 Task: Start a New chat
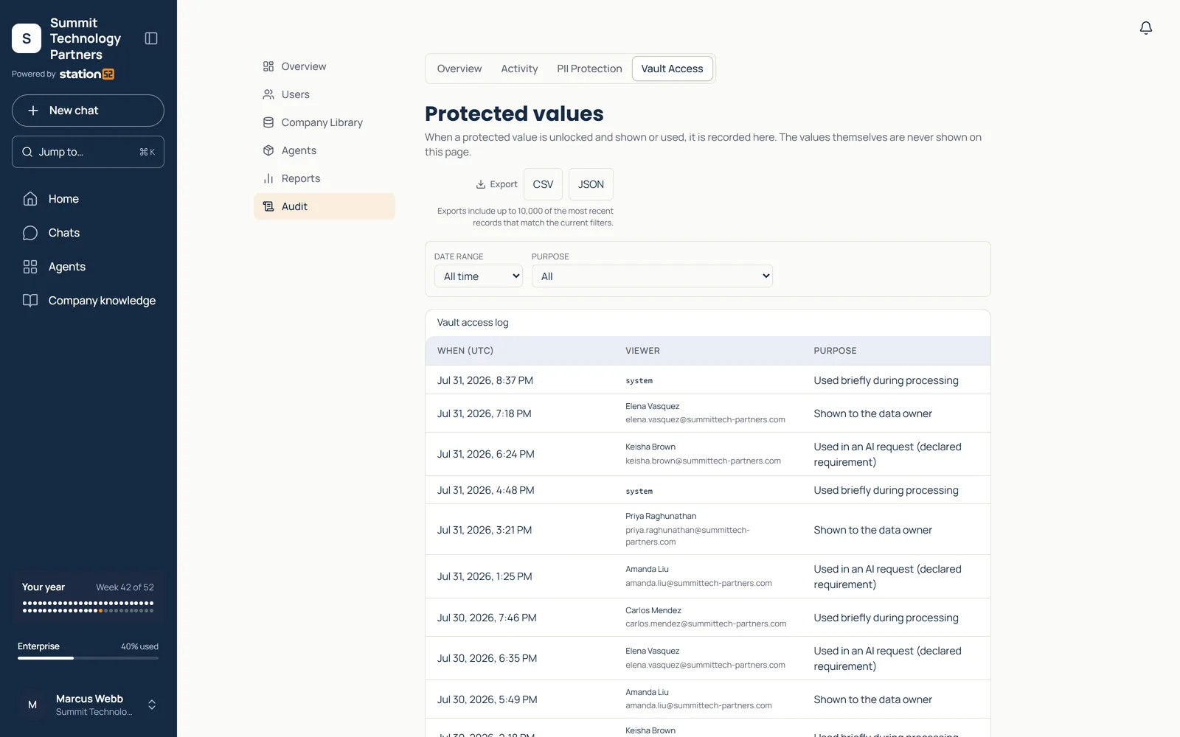88,111
